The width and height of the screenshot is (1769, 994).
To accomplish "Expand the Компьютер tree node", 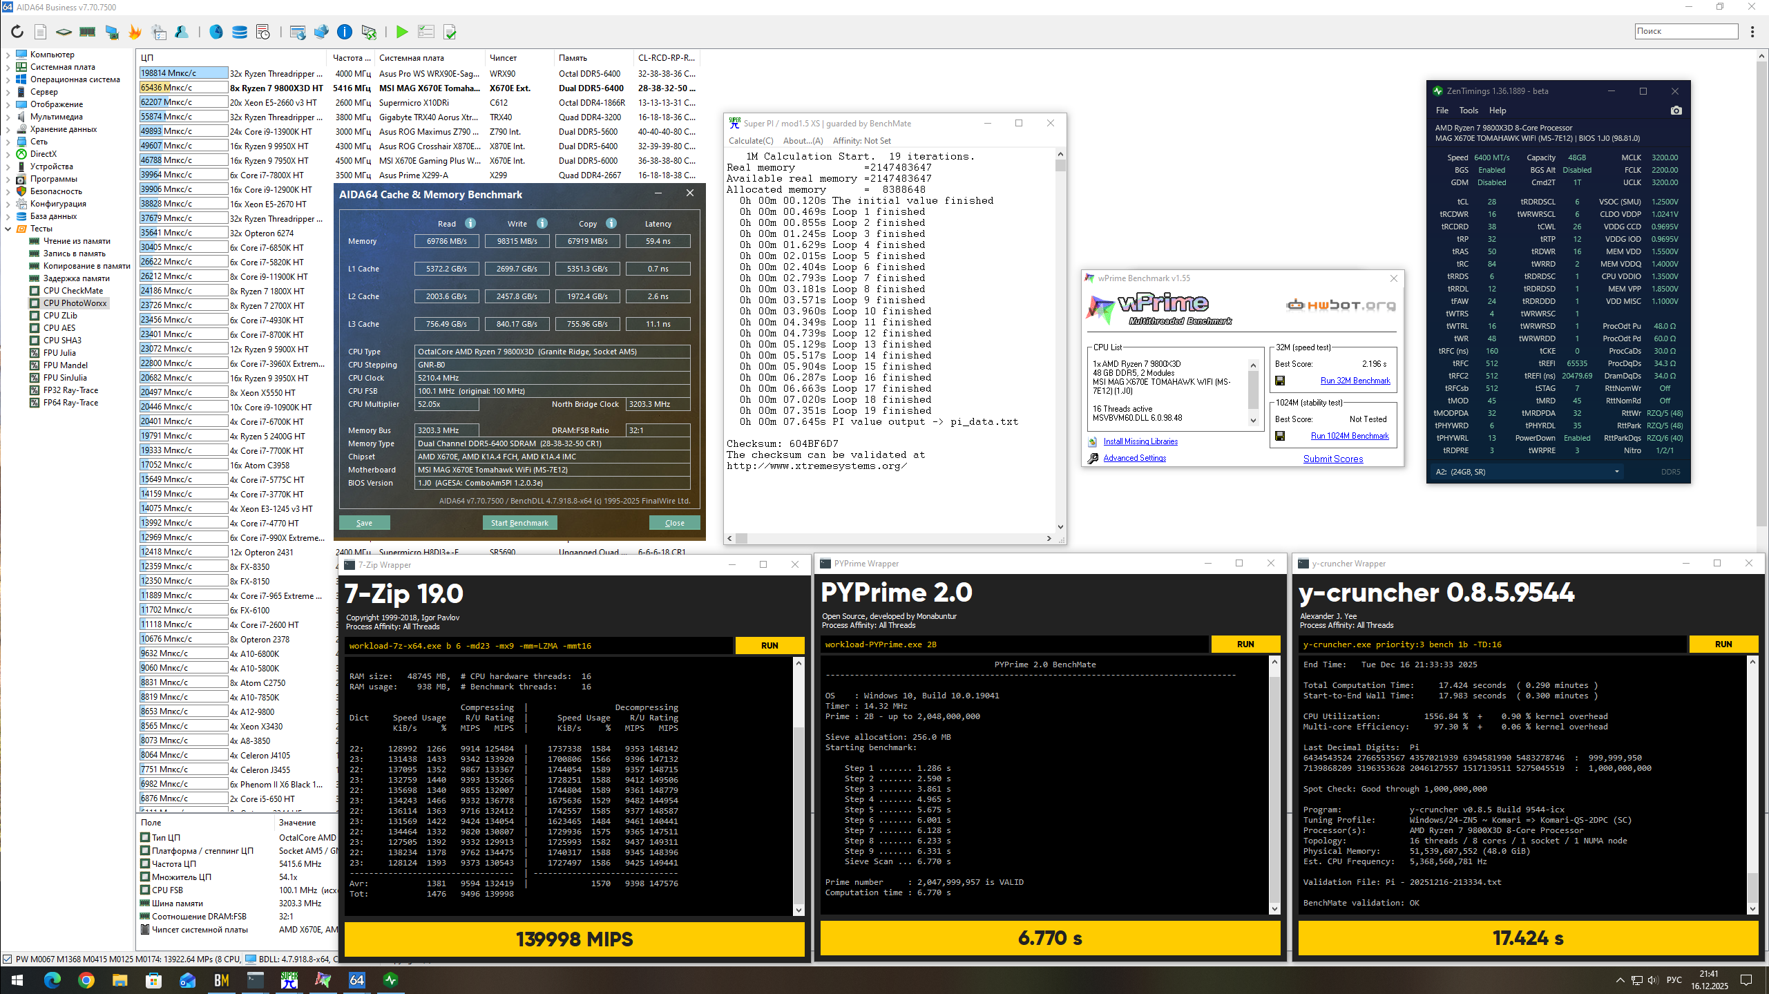I will pyautogui.click(x=8, y=55).
